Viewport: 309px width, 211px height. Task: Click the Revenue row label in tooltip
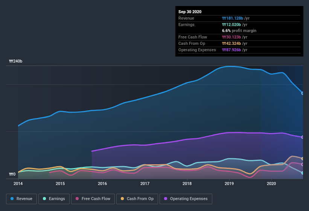186,18
